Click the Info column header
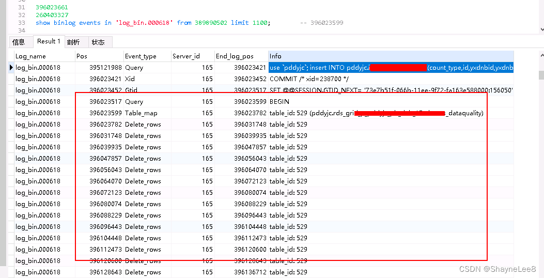544x278 pixels. pos(391,56)
